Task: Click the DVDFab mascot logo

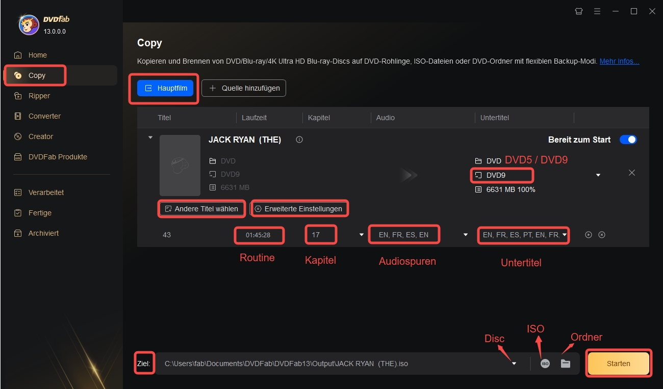Action: pyautogui.click(x=29, y=24)
